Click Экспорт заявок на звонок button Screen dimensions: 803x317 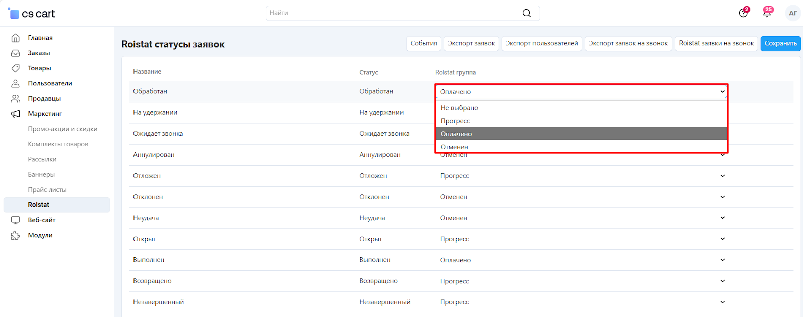click(x=628, y=43)
